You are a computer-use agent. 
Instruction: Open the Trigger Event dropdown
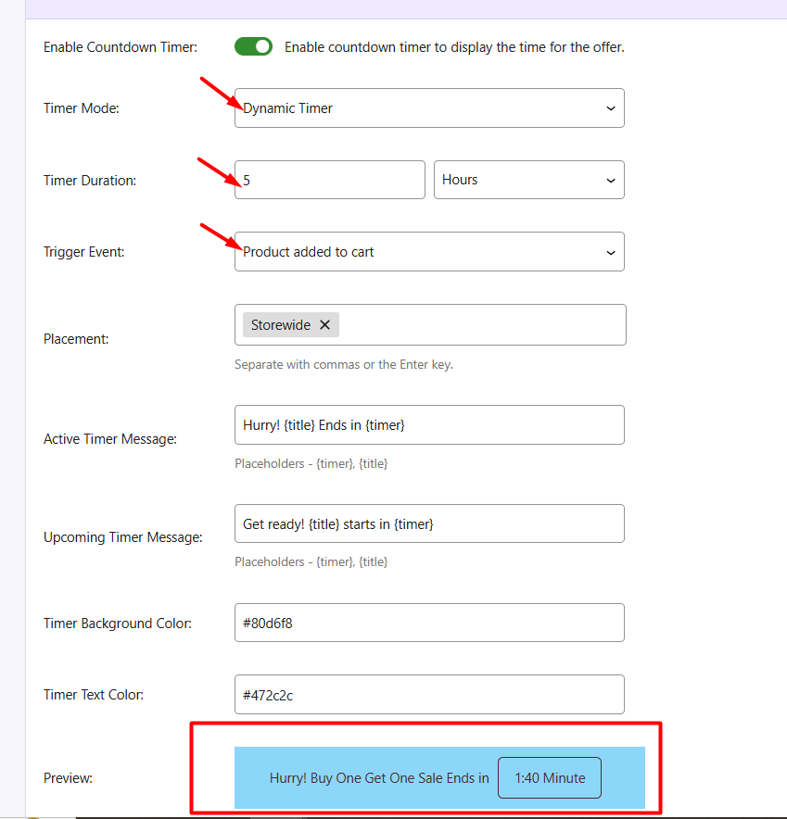click(x=428, y=252)
